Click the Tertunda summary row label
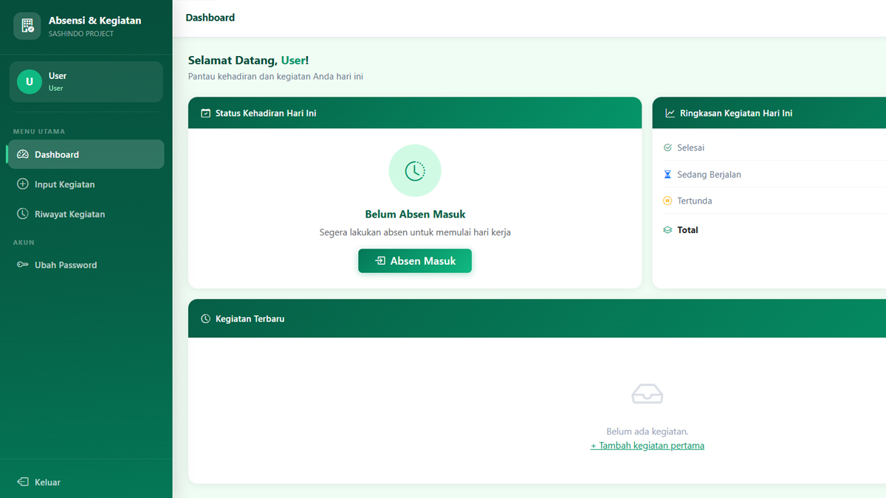886x498 pixels. pos(695,201)
